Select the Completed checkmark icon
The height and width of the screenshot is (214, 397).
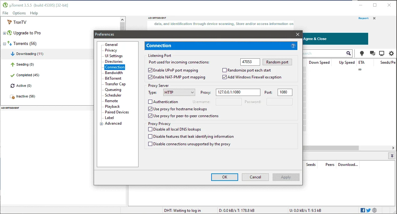13,75
